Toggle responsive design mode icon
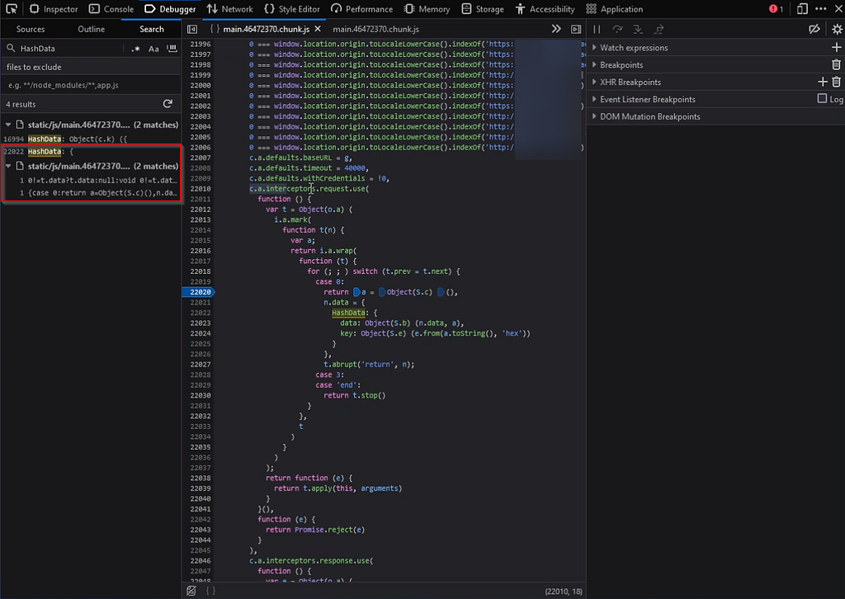The height and width of the screenshot is (599, 845). 802,9
